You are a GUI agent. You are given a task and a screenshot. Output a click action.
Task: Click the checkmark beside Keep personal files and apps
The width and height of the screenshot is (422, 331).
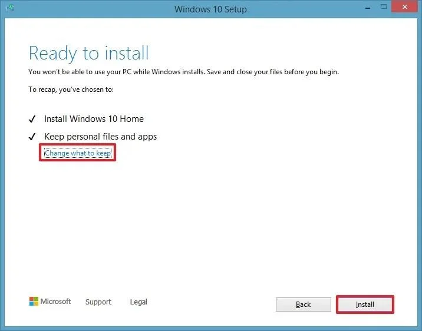(x=32, y=137)
